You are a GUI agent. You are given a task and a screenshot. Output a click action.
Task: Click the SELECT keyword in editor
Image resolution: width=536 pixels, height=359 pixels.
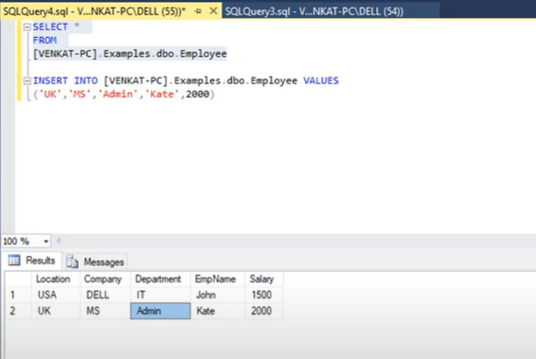[x=50, y=27]
